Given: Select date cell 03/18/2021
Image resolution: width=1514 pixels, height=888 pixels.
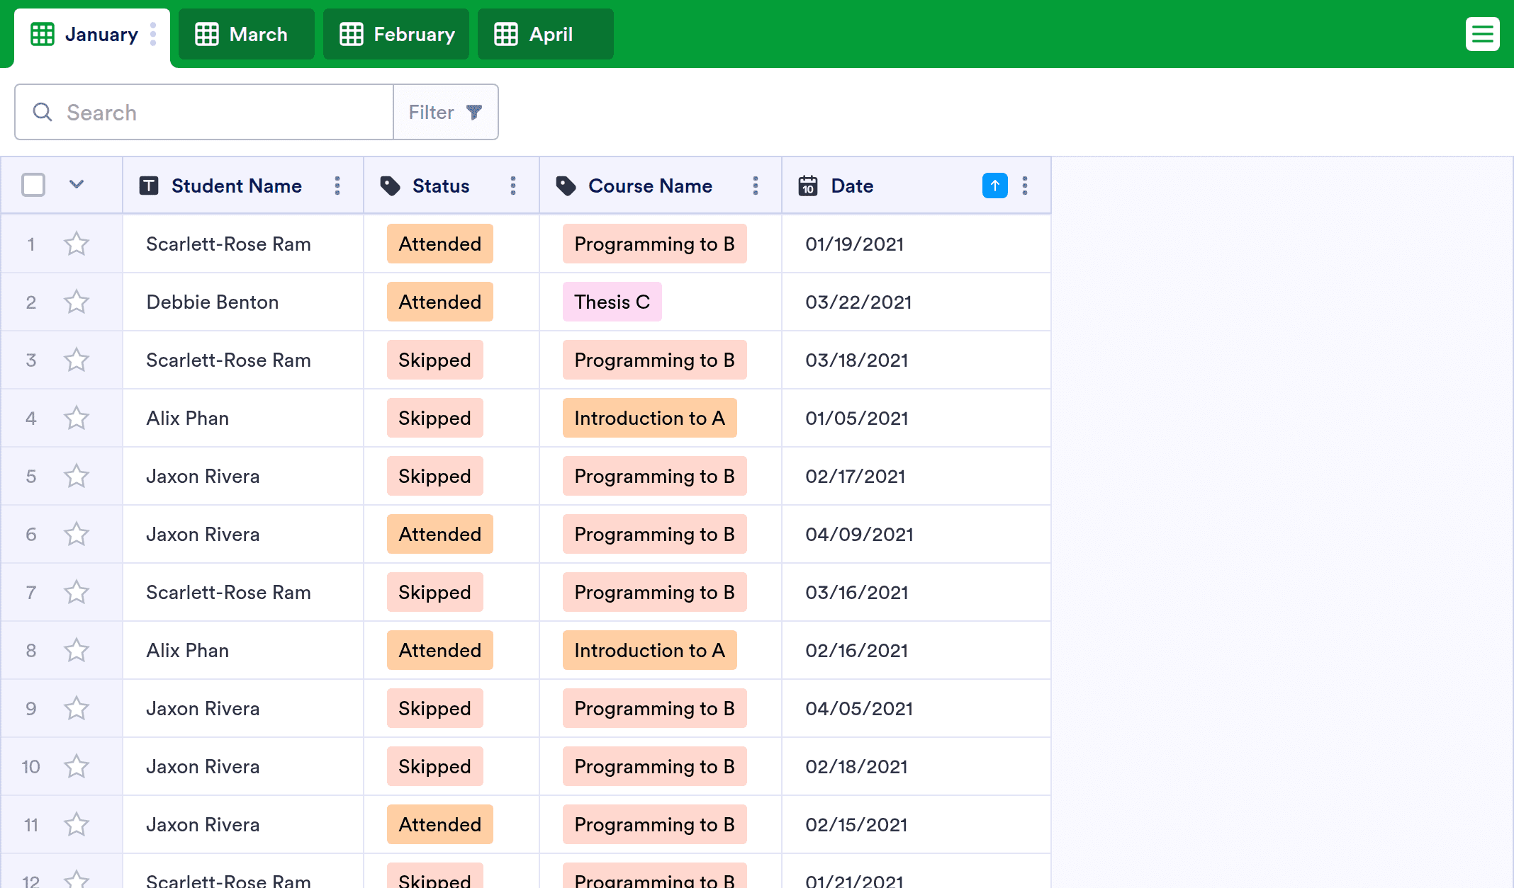Looking at the screenshot, I should 916,360.
